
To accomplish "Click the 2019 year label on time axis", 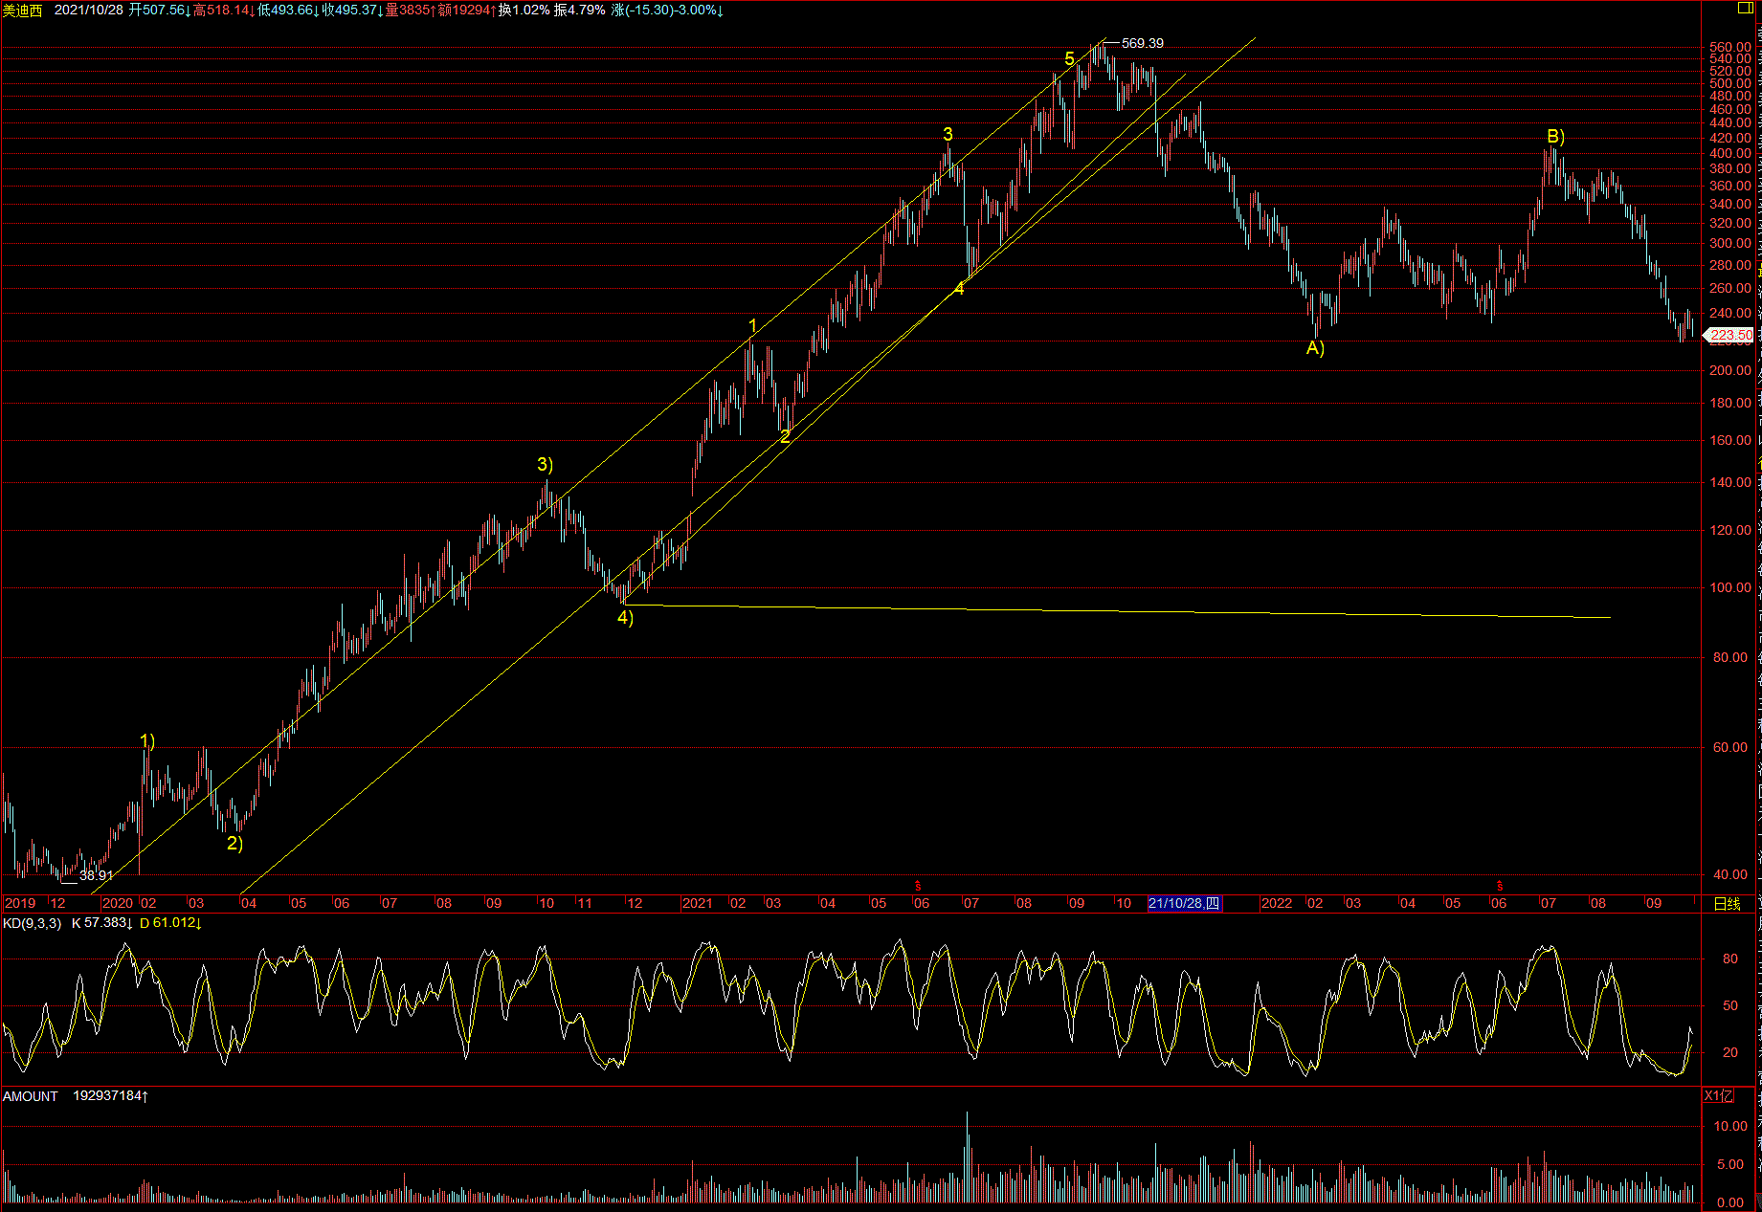I will click(x=20, y=904).
